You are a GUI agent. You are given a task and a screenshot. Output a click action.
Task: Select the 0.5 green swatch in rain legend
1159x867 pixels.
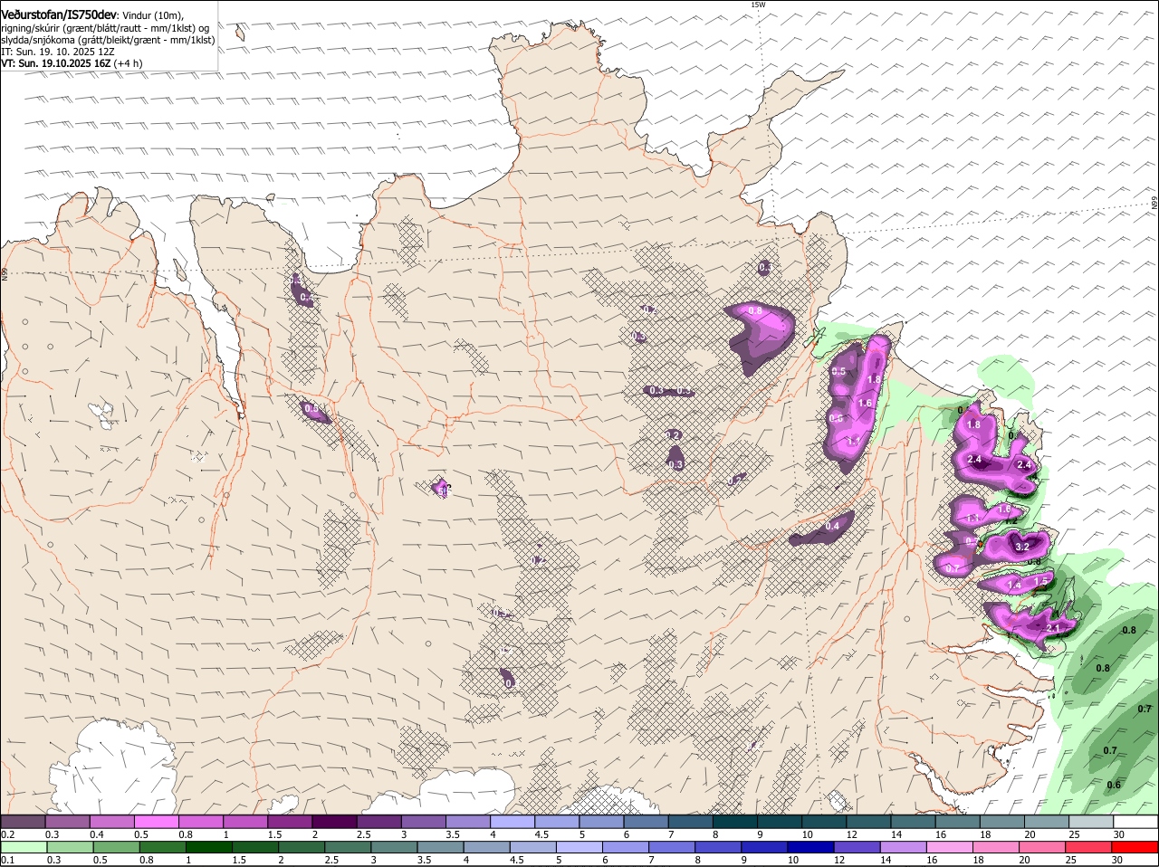coord(117,847)
